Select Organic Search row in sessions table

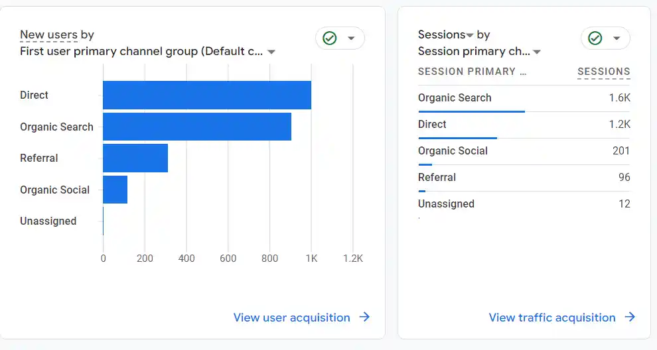[x=524, y=98]
